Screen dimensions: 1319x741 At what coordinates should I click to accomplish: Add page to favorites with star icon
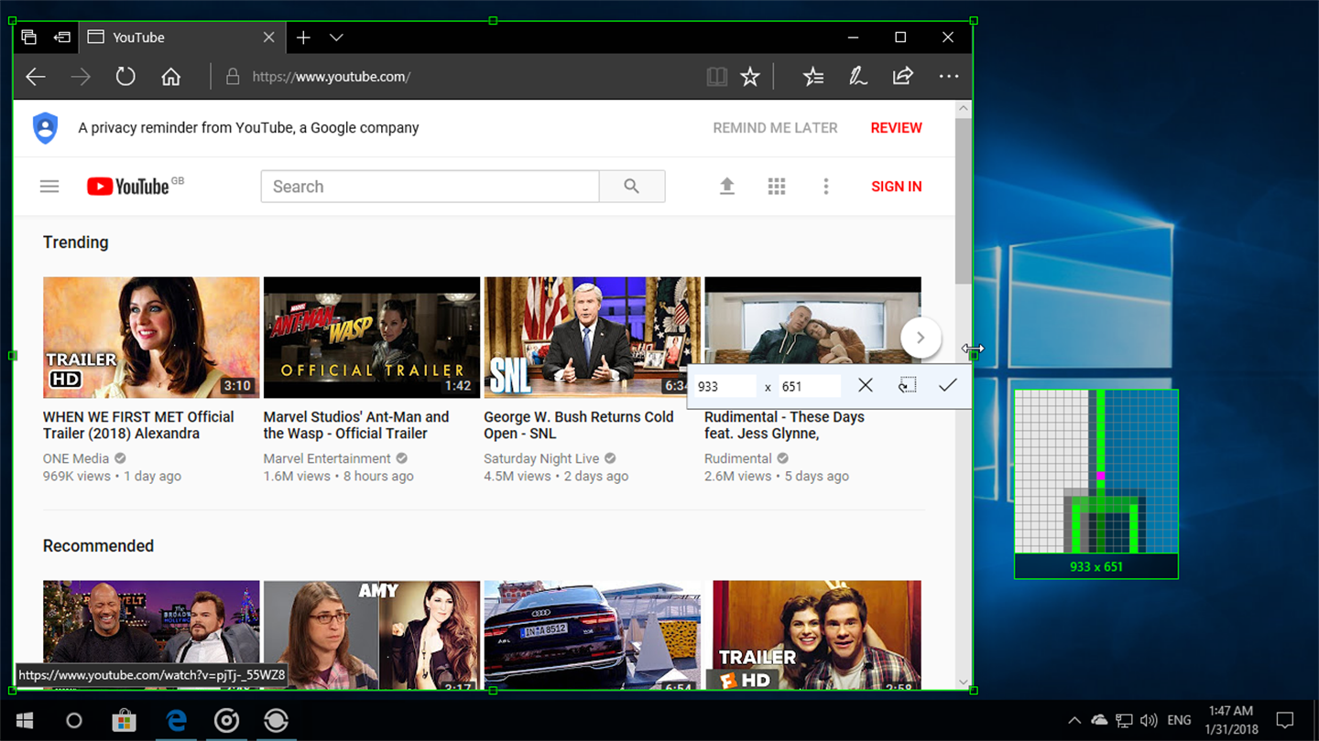pos(750,77)
